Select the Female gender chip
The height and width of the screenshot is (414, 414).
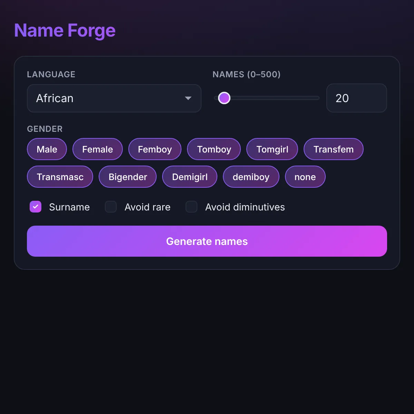[98, 149]
